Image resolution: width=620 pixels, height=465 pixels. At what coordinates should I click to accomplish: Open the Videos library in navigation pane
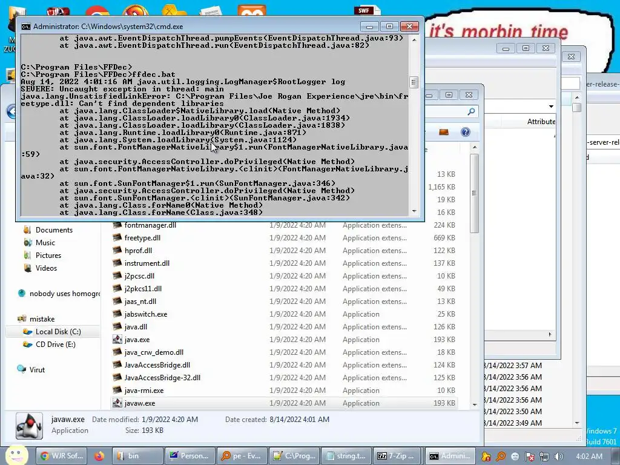pyautogui.click(x=46, y=268)
